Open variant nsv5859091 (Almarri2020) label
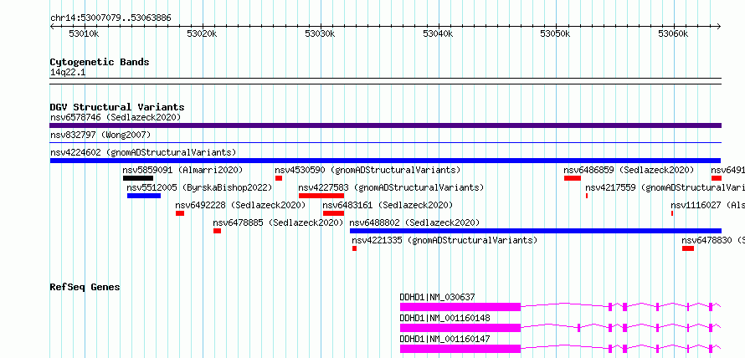The height and width of the screenshot is (358, 745). tap(183, 170)
